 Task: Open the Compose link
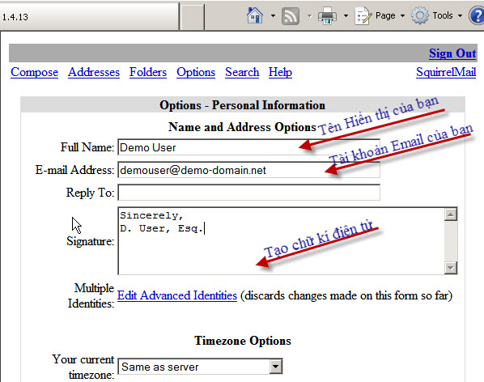[x=34, y=72]
